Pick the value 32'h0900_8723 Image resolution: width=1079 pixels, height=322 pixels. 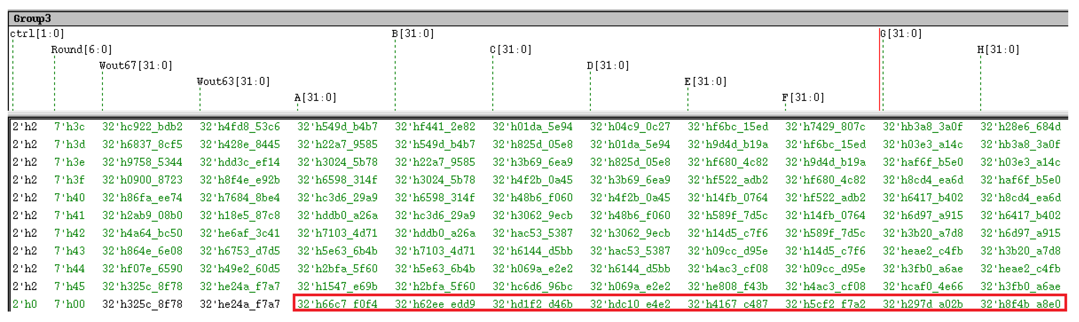(142, 180)
